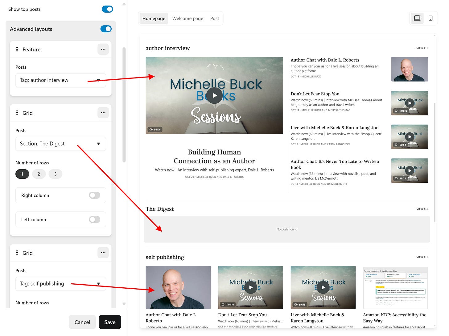
Task: View all author interview posts
Action: click(422, 48)
